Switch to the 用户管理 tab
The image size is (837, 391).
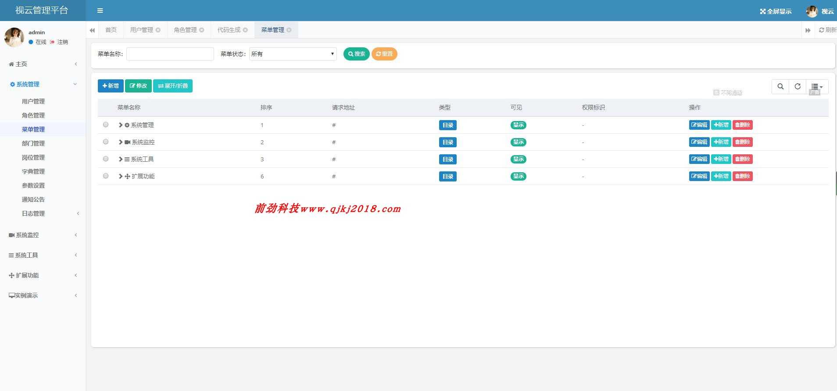coord(142,30)
